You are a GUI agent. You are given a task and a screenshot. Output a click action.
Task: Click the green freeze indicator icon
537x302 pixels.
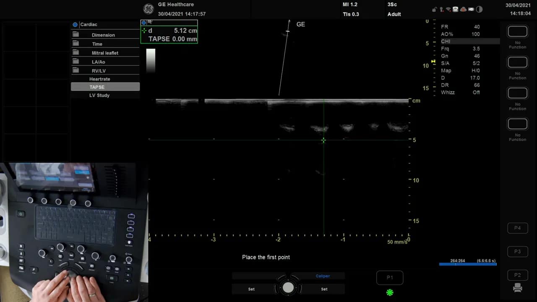tap(389, 292)
